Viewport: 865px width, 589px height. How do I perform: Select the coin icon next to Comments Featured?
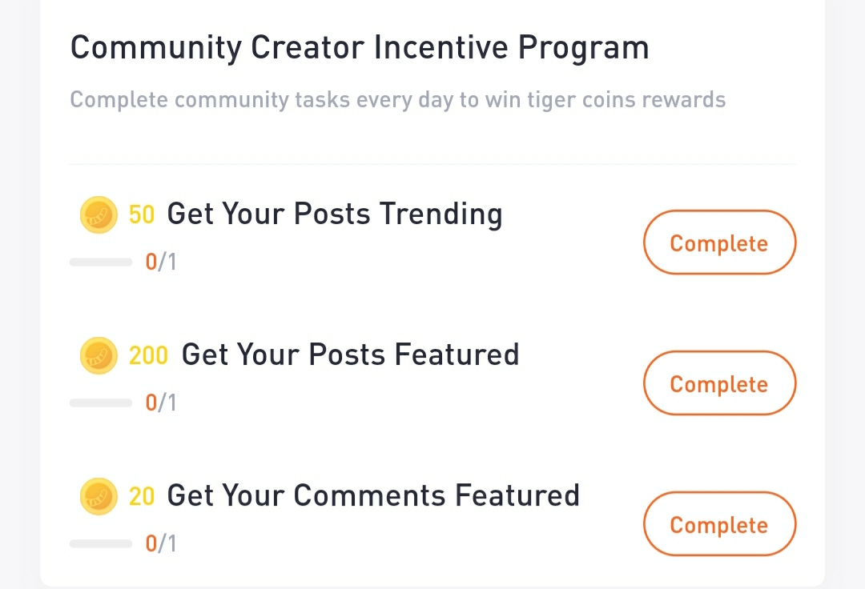(x=99, y=496)
